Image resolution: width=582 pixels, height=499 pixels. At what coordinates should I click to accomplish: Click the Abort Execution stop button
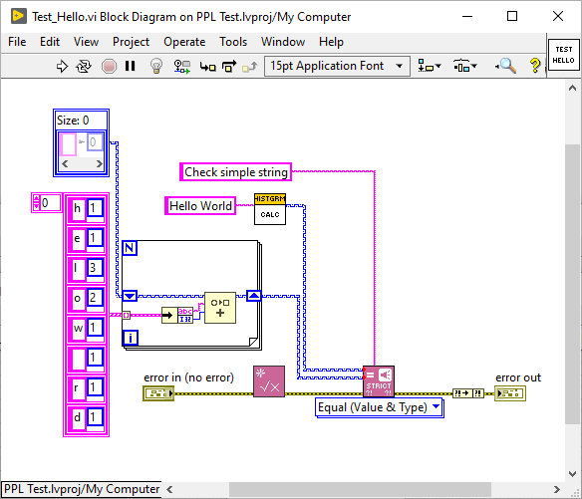pyautogui.click(x=109, y=67)
